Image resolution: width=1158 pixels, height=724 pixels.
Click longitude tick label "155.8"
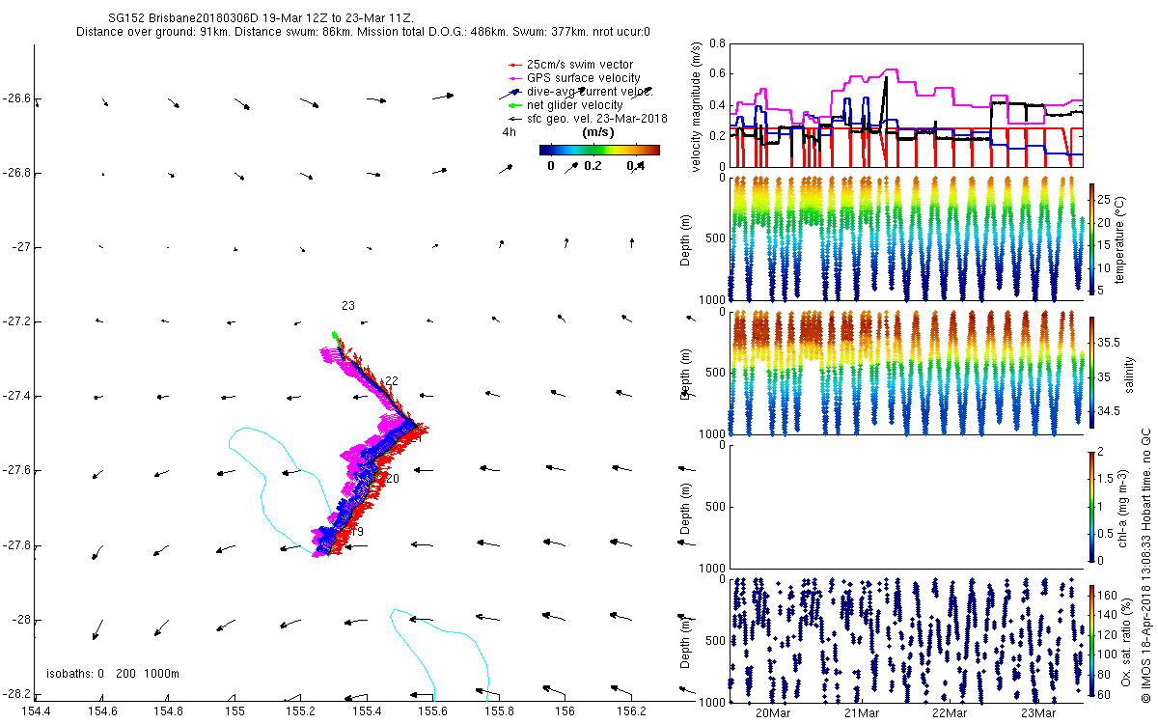coord(499,711)
